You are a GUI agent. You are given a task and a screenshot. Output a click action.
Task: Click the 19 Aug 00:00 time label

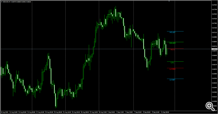49,112
